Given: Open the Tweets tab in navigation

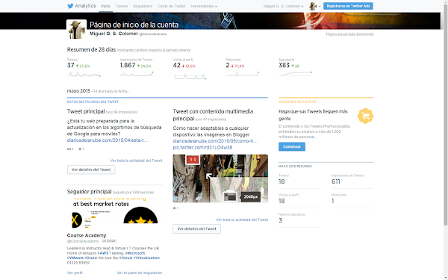Looking at the screenshot, I should point(122,6).
